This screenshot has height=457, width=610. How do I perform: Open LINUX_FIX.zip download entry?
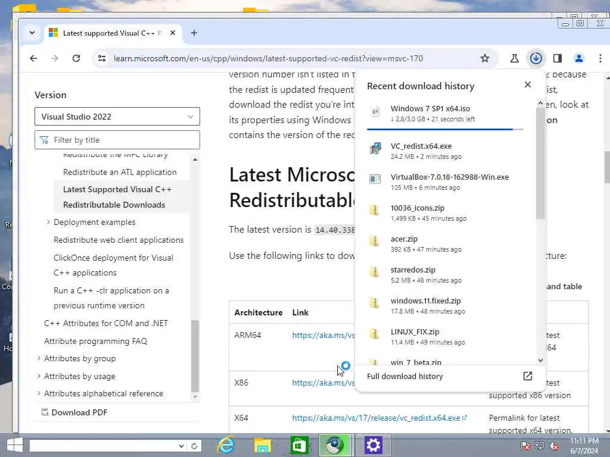[446, 337]
